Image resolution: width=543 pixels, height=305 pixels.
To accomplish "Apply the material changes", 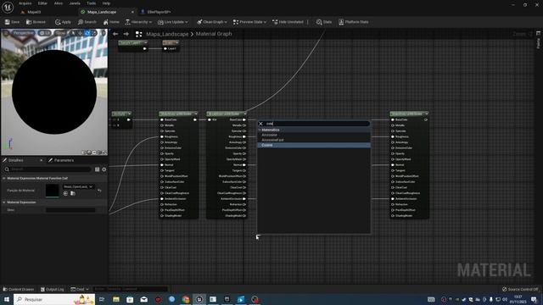I will point(63,22).
